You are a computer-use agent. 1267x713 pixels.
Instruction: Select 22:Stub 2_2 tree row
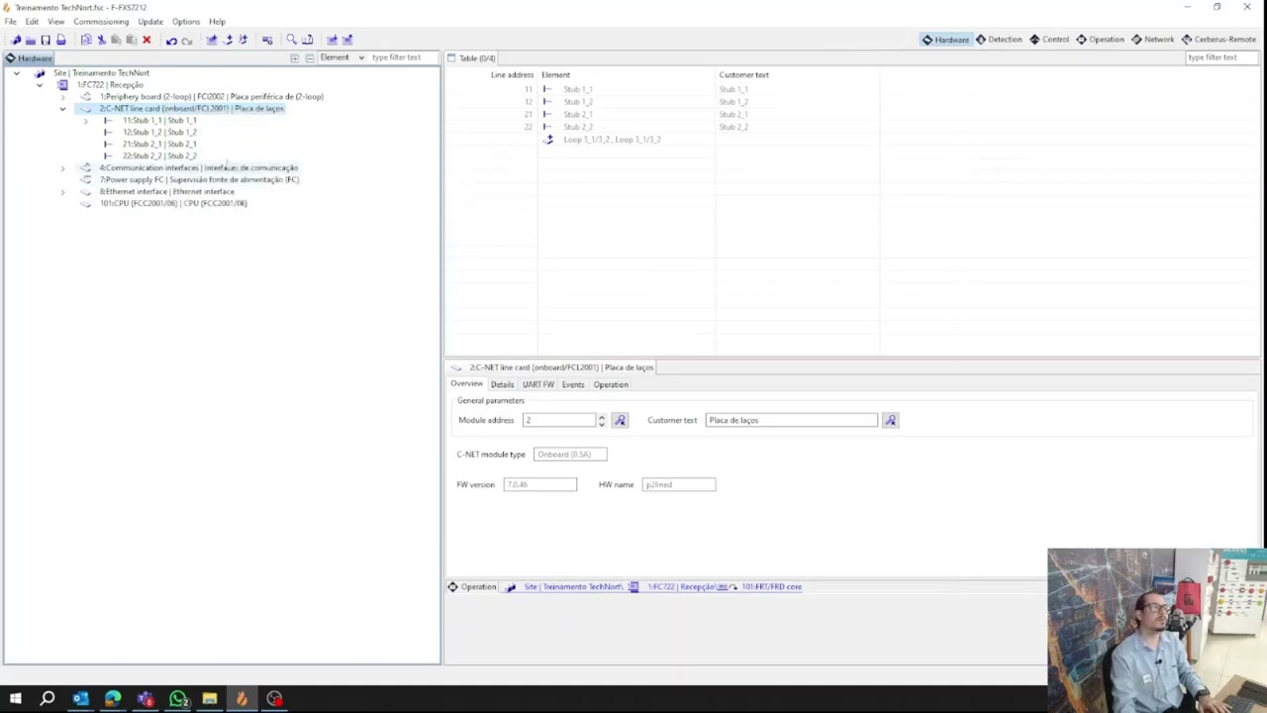click(x=159, y=156)
